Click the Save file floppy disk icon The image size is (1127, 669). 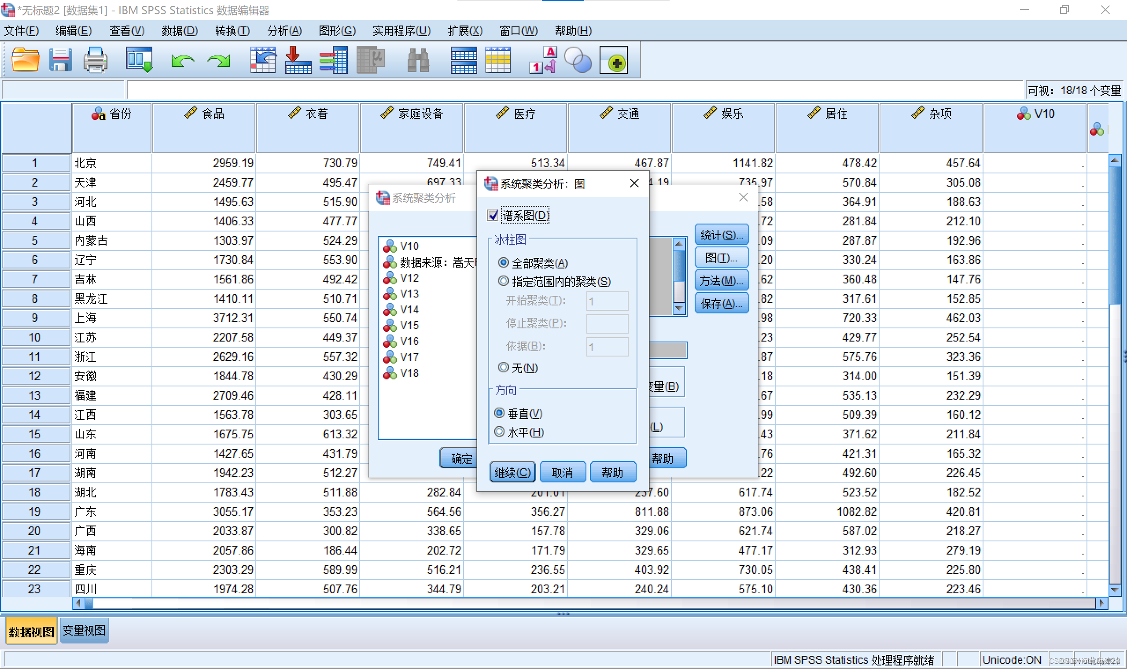(60, 60)
